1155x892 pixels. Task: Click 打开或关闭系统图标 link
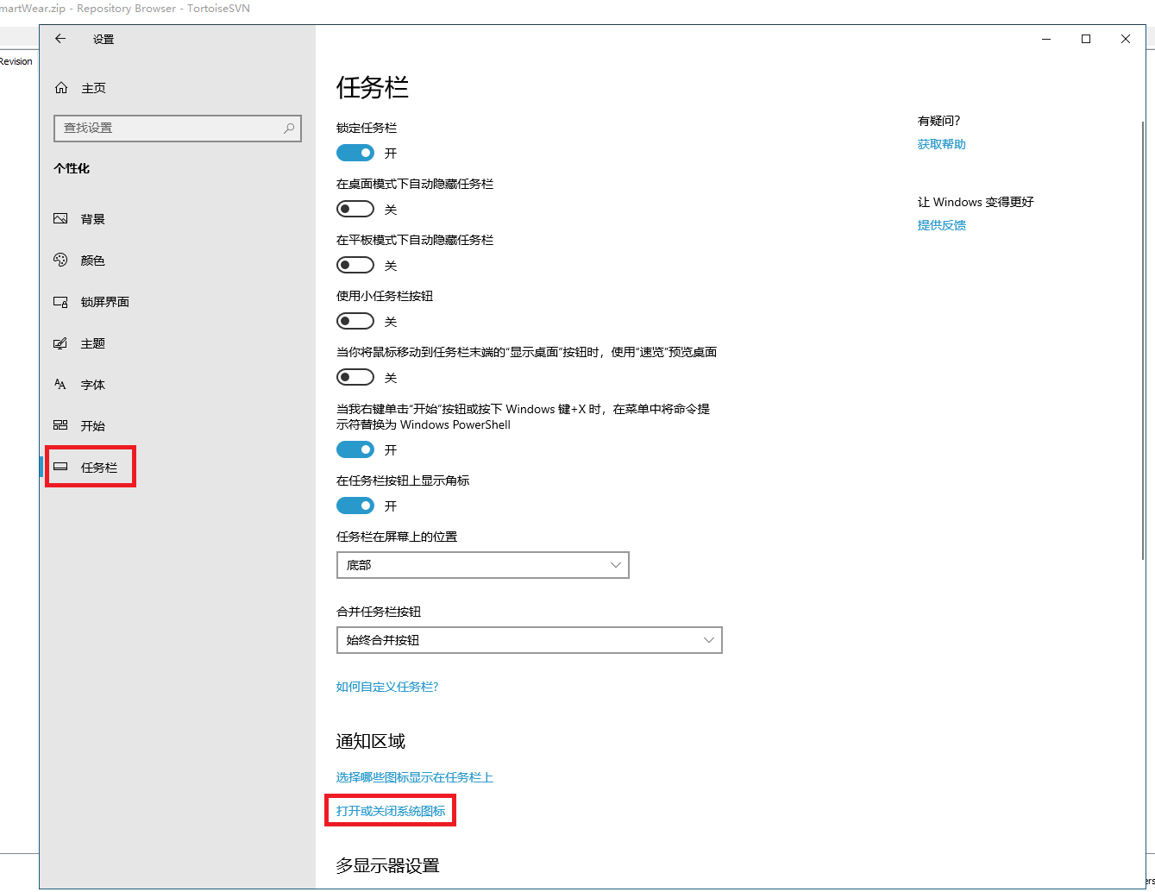[391, 811]
